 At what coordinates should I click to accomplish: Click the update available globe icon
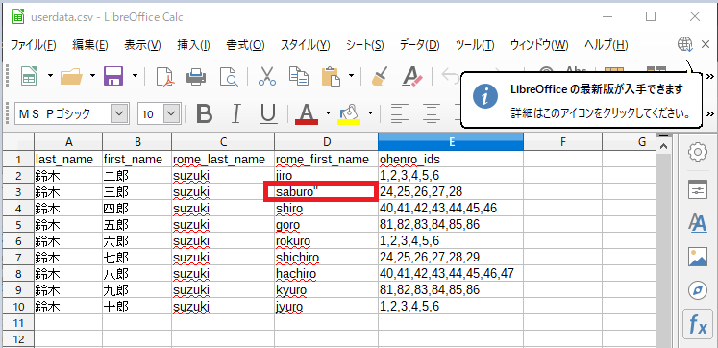tap(685, 44)
